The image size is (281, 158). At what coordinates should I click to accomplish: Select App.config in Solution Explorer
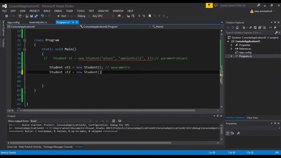click(245, 53)
